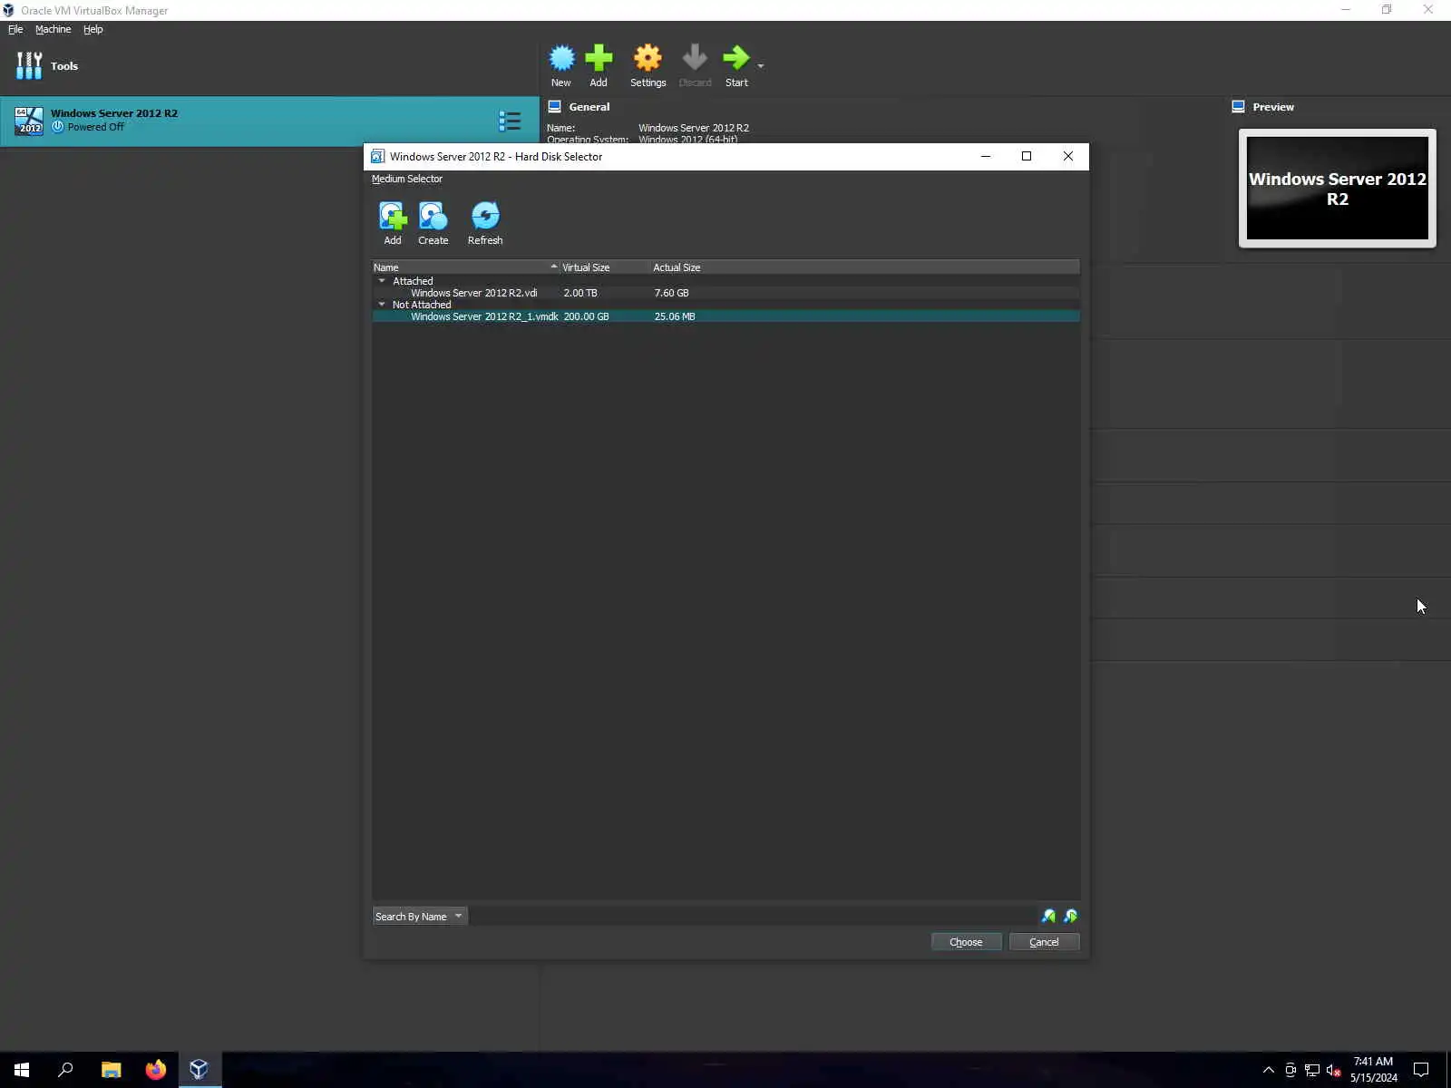This screenshot has width=1451, height=1088.
Task: Open Start button's dropdown arrow
Action: (761, 66)
